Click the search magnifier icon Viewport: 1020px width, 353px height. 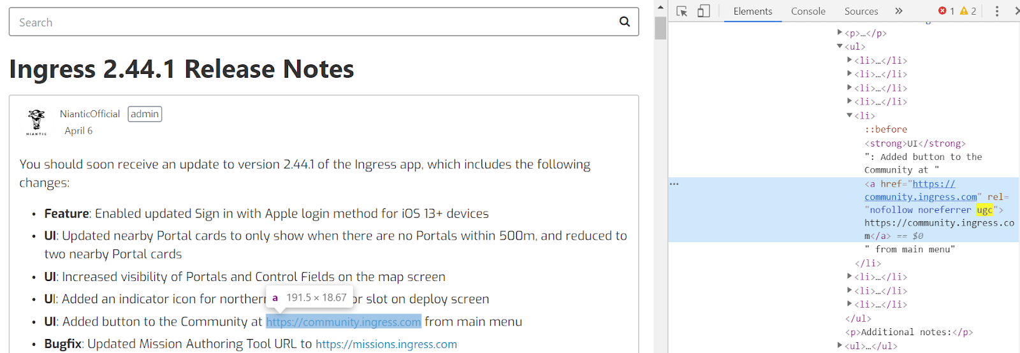click(x=625, y=22)
